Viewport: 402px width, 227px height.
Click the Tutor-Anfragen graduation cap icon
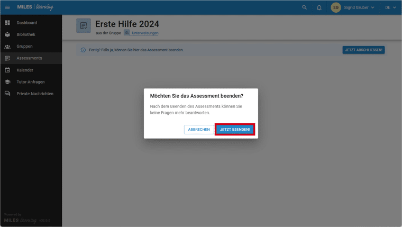7,82
